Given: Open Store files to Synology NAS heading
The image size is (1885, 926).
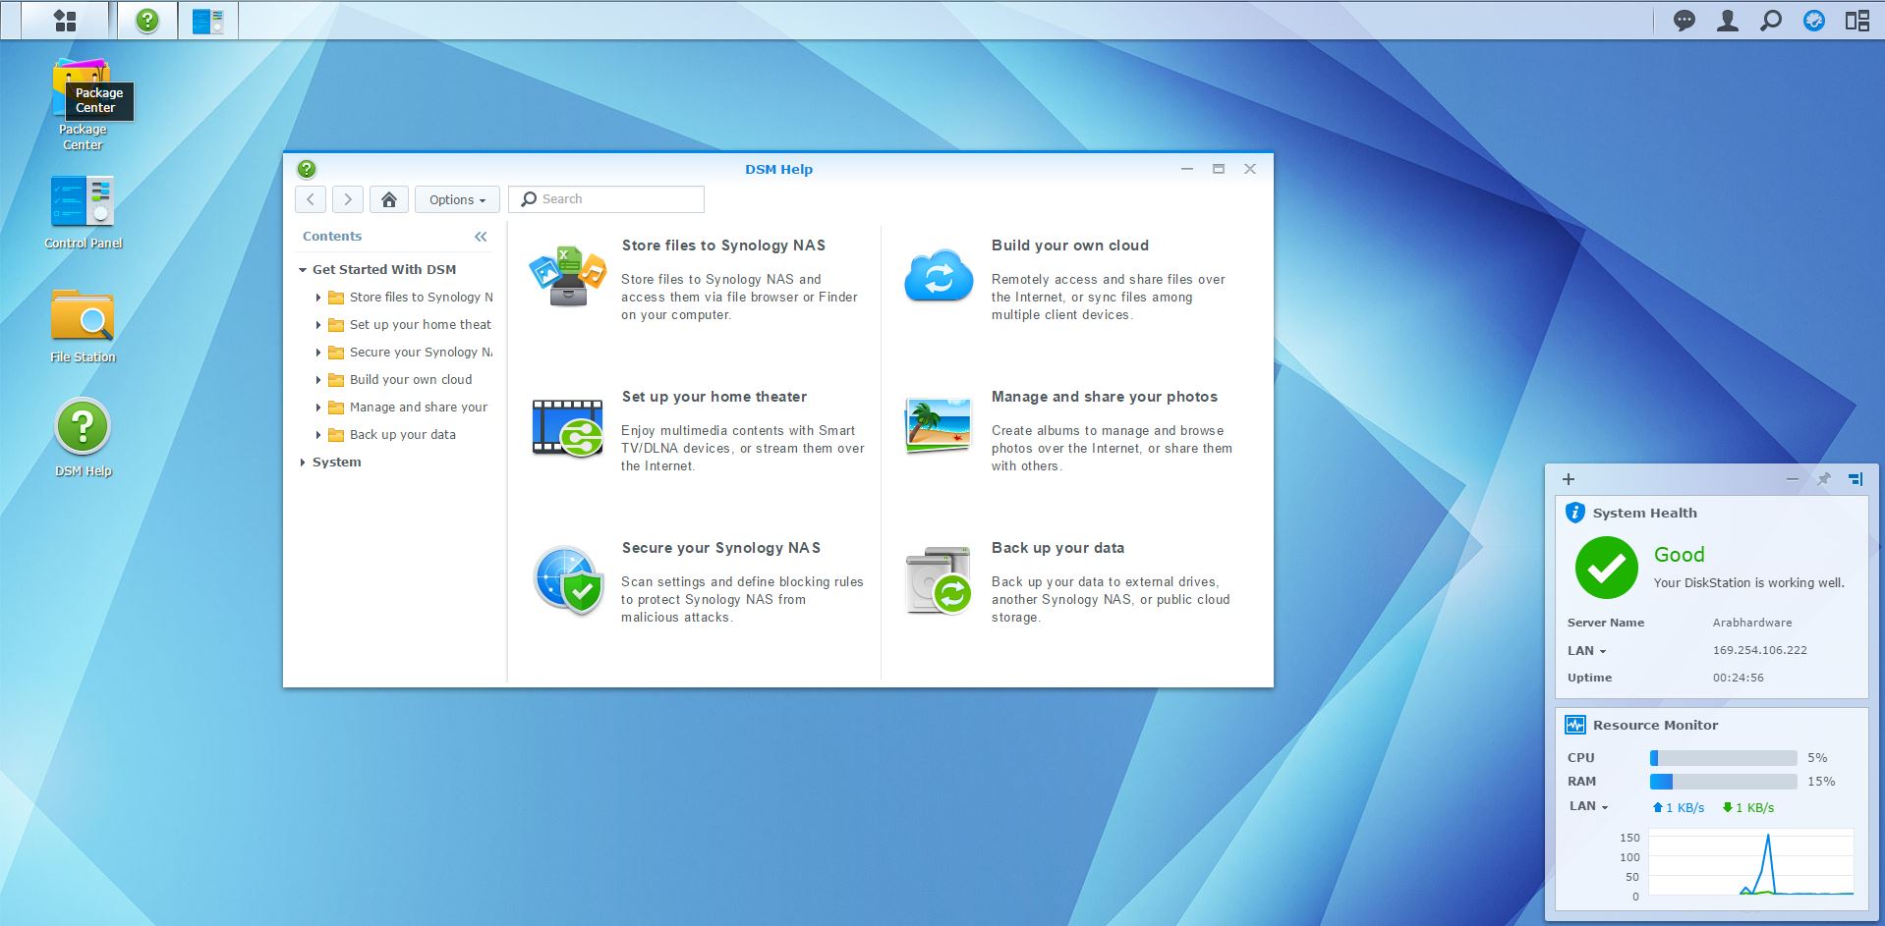Looking at the screenshot, I should pos(723,245).
